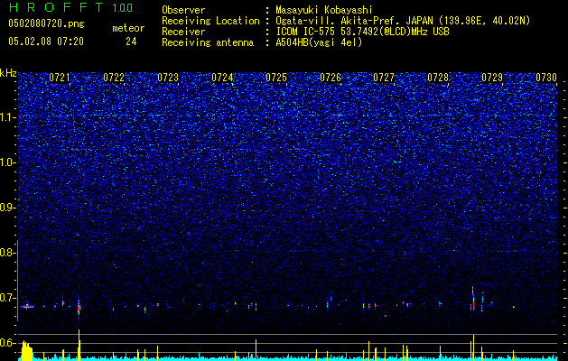Screen dimensions: 568x361
Task: Click the A504HB(yagi 4el) antenna value
Action: [319, 42]
